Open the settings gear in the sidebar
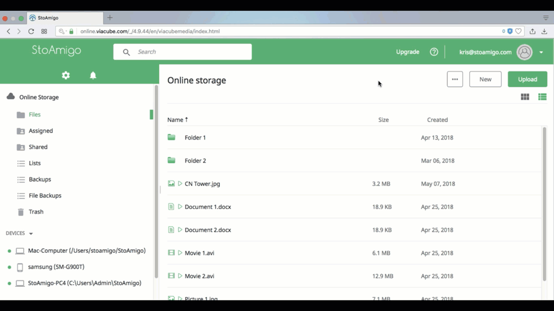Image resolution: width=554 pixels, height=311 pixels. [x=66, y=75]
